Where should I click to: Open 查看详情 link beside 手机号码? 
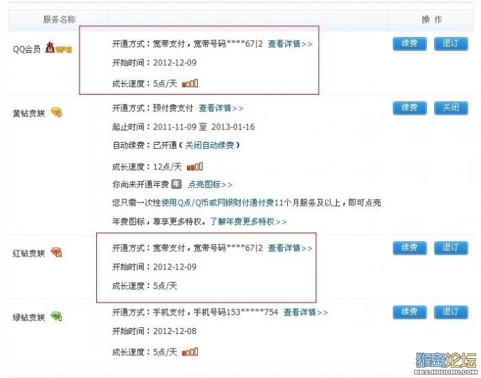(306, 312)
